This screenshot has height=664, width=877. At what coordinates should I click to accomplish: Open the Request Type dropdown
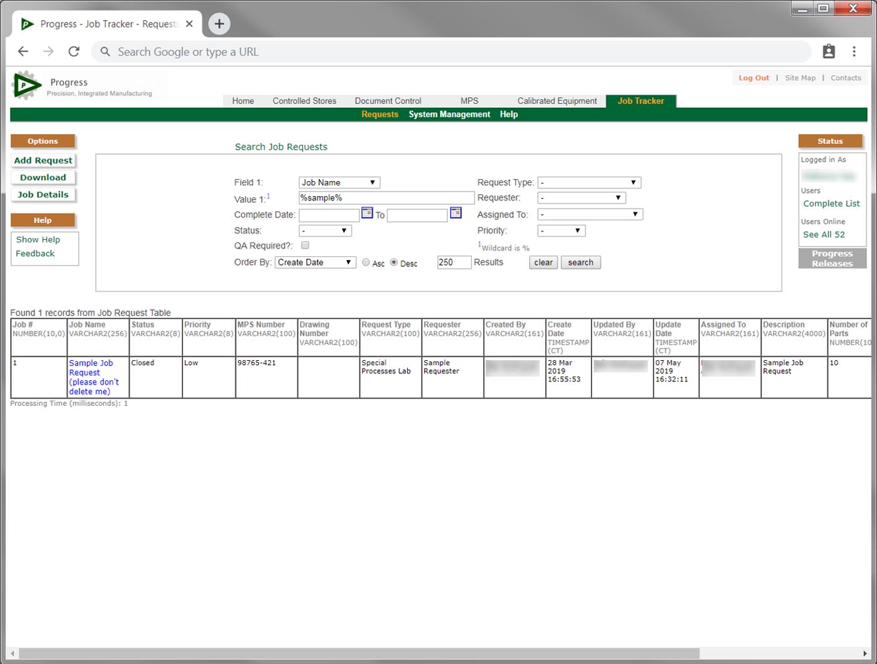tap(589, 183)
